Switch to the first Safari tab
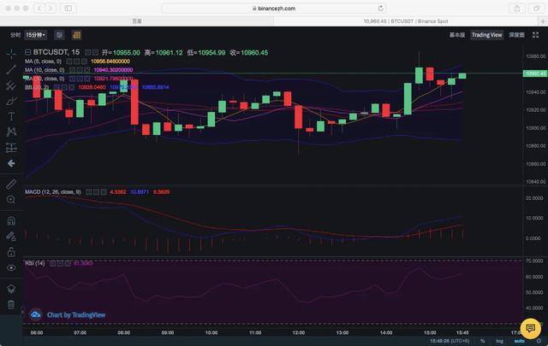 pyautogui.click(x=137, y=21)
